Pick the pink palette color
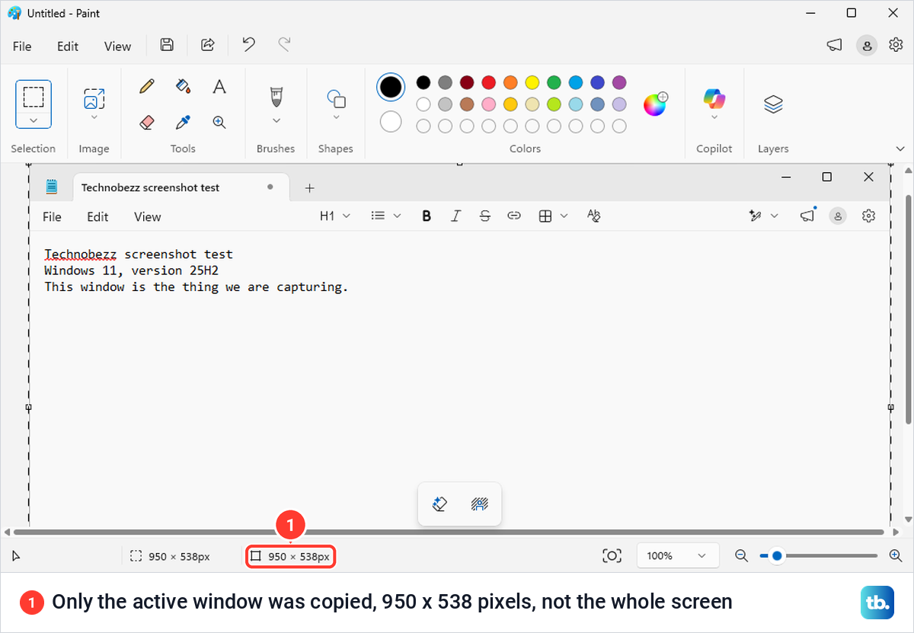Image resolution: width=914 pixels, height=633 pixels. (489, 104)
